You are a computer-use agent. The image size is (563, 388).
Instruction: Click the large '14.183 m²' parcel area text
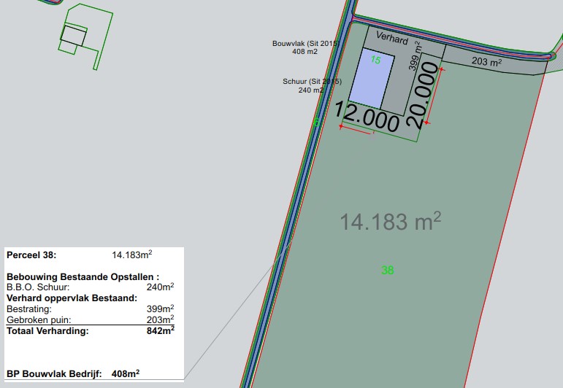tap(390, 221)
